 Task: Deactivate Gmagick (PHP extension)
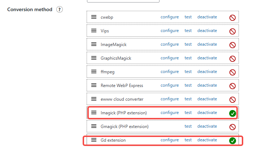tap(207, 126)
